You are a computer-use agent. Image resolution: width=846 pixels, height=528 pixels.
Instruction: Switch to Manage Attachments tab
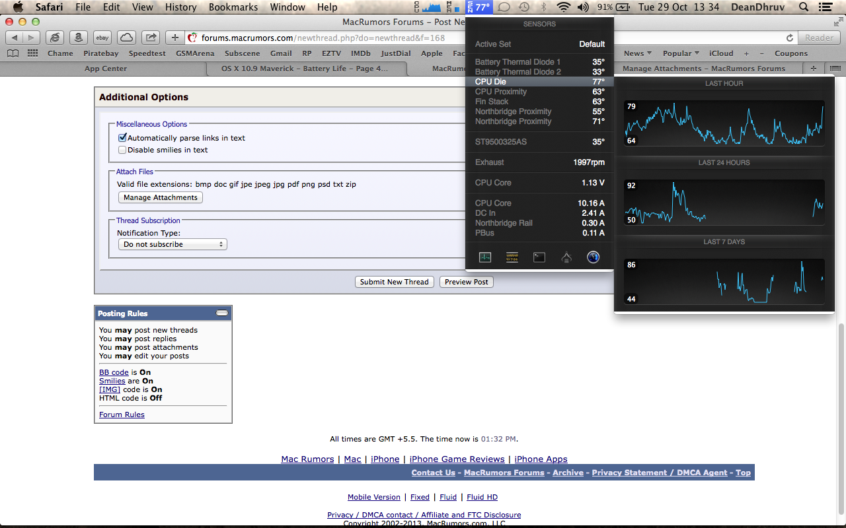(x=704, y=68)
